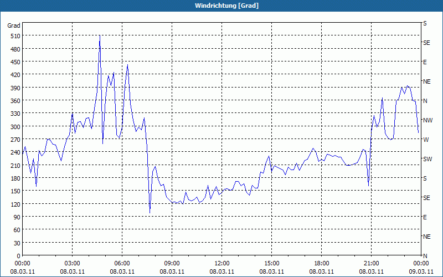Click the 09:00 time label

coord(172,264)
